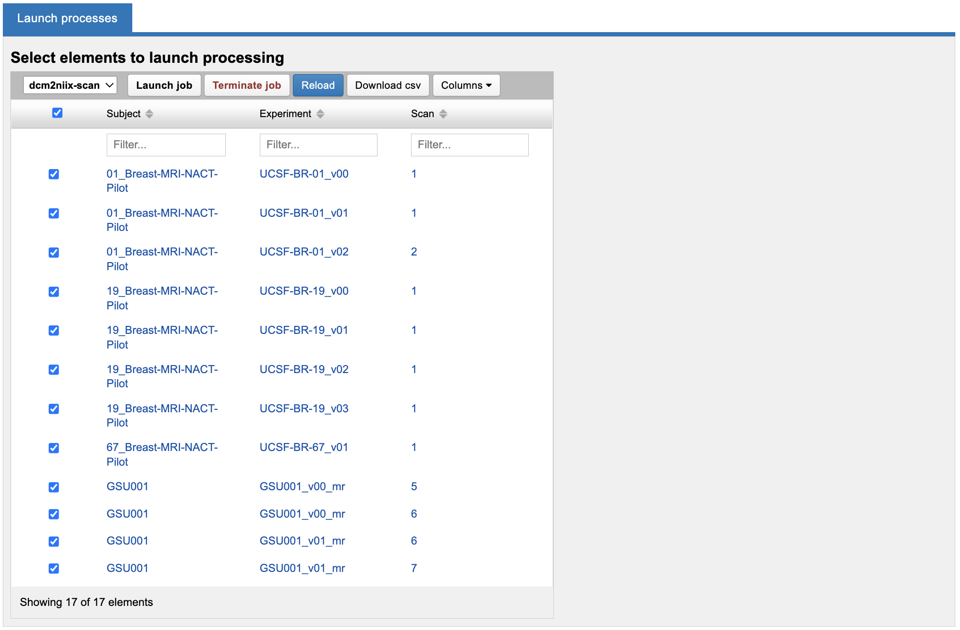Click the Subject column sort arrows

coord(149,114)
